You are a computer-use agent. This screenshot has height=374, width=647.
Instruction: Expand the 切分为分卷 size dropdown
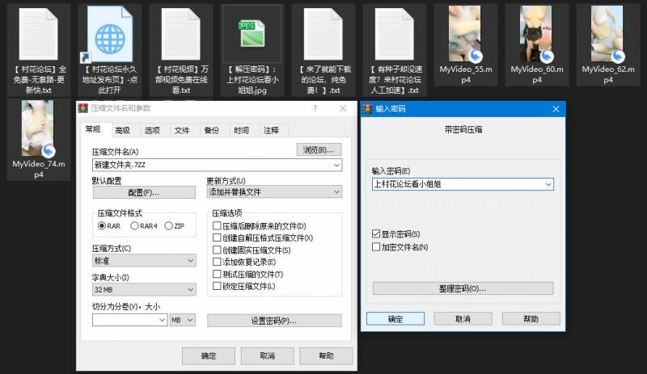163,320
